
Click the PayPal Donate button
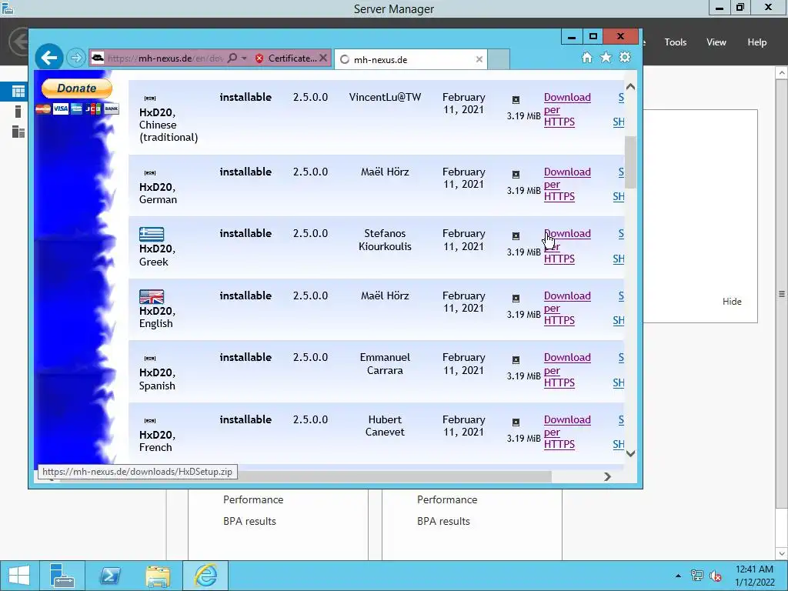76,88
